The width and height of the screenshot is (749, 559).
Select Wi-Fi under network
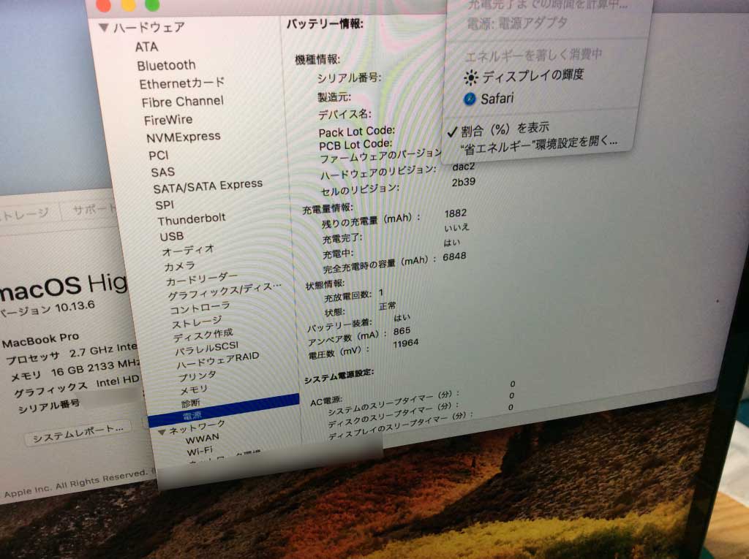(x=199, y=451)
